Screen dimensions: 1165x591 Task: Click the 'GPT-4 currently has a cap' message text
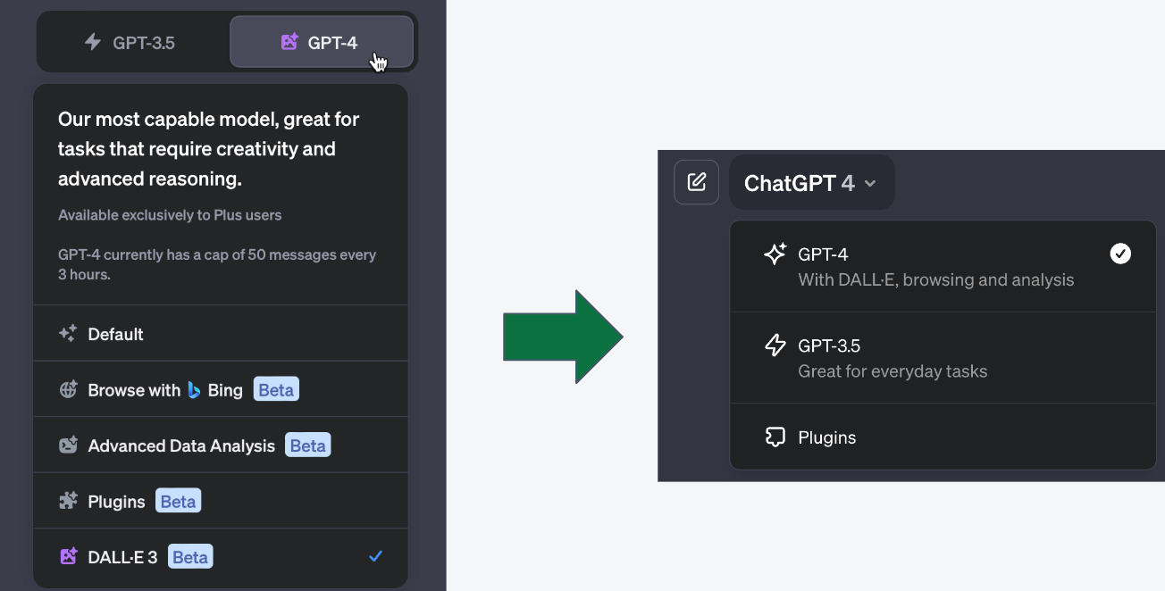point(217,264)
